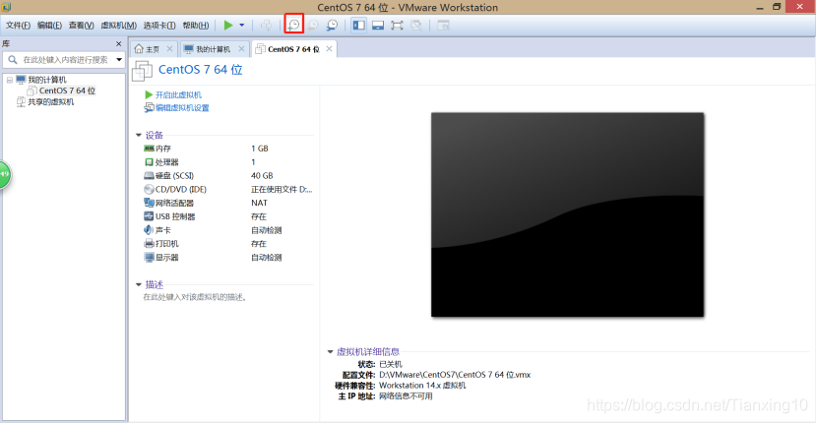Click the library search input field

tap(65, 60)
